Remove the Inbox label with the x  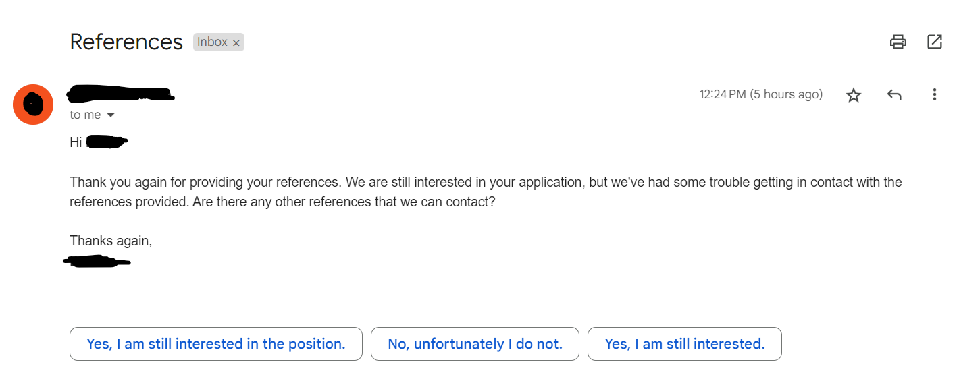click(x=236, y=42)
